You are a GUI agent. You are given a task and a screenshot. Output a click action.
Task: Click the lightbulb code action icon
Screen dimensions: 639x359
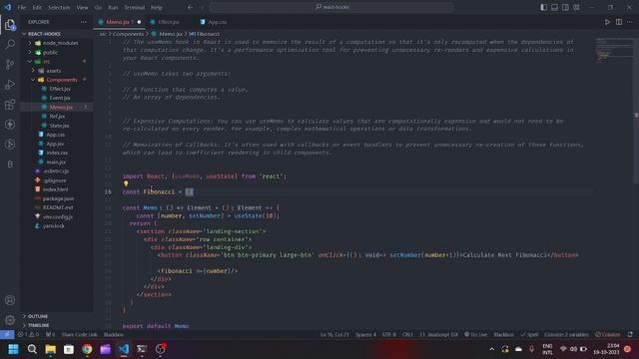[126, 183]
